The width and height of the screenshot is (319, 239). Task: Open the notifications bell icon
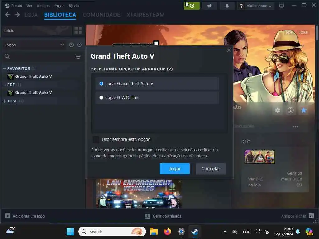[227, 6]
